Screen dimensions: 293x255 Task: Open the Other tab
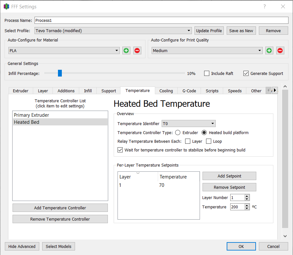pos(256,91)
